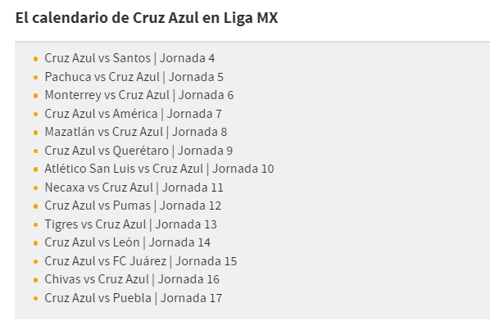Image resolution: width=504 pixels, height=330 pixels.
Task: Click the Cruz Azul vs Querétaro Jornada 9 entry
Action: (x=138, y=151)
